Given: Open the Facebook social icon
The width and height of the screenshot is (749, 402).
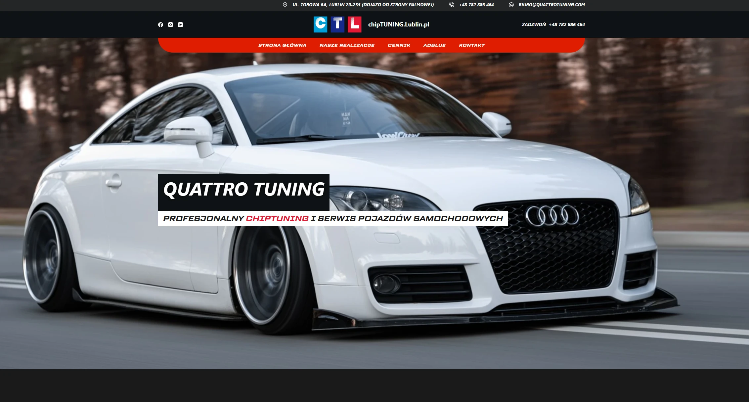Looking at the screenshot, I should pos(160,24).
